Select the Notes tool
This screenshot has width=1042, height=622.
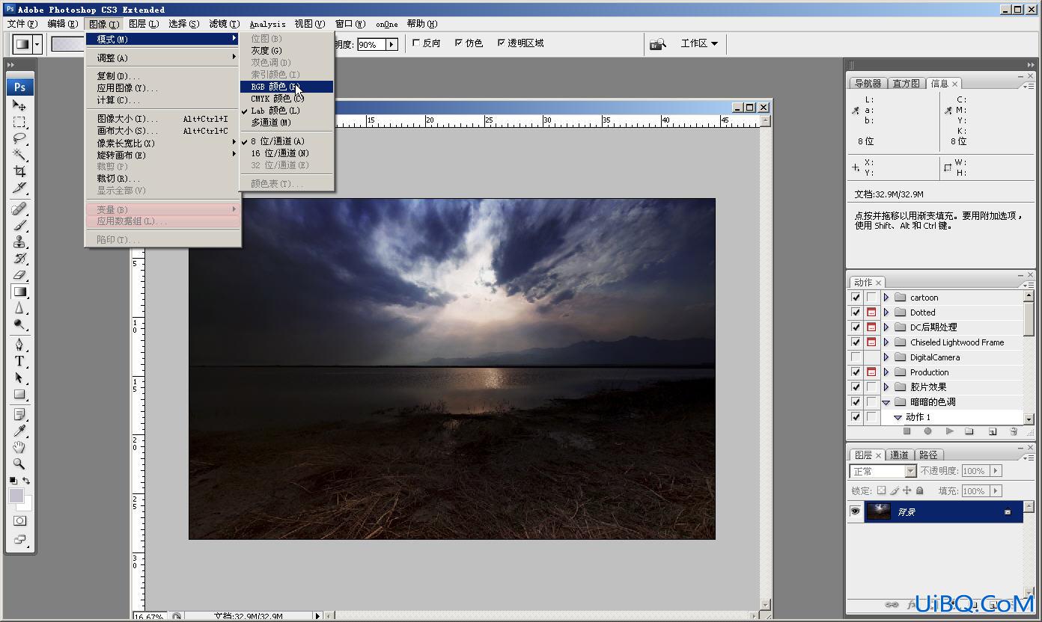pyautogui.click(x=19, y=414)
